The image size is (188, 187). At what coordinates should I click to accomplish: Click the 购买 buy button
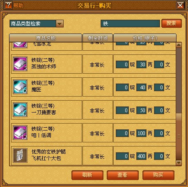coord(158,175)
